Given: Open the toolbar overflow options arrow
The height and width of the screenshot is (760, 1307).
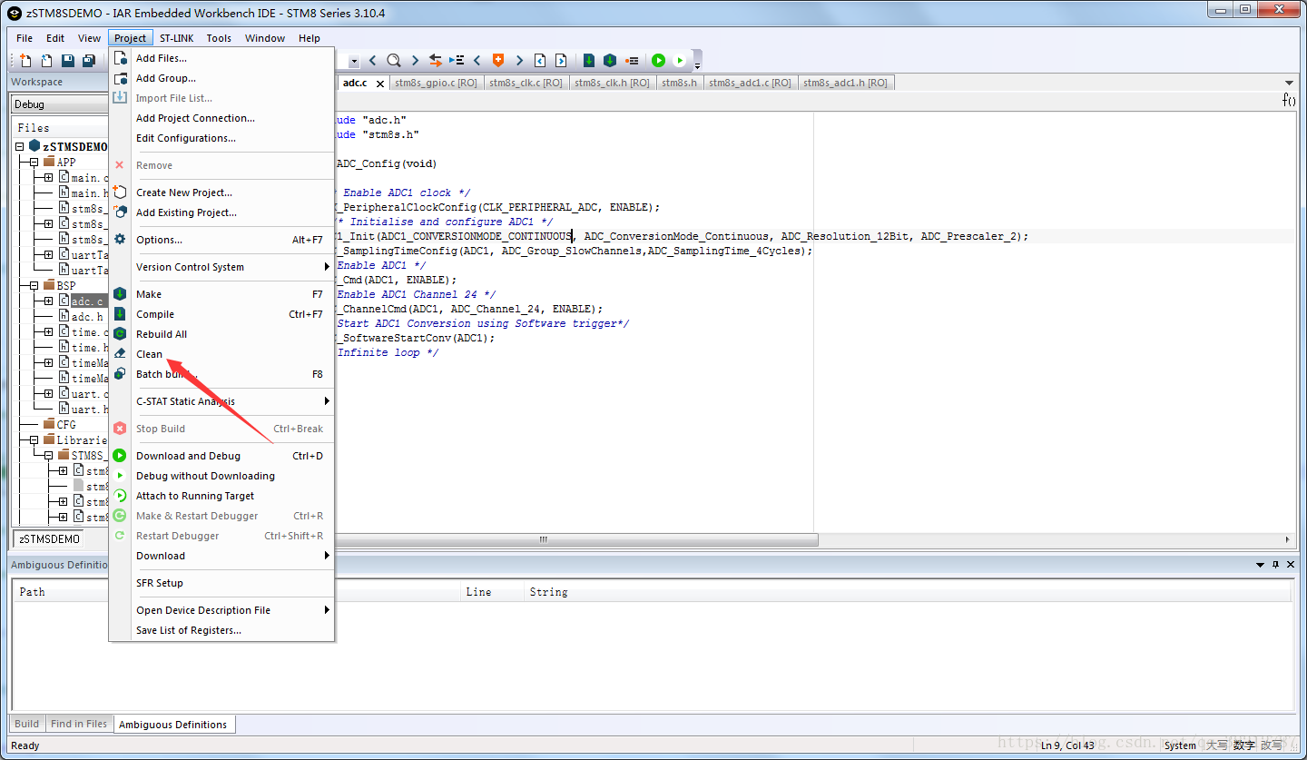Looking at the screenshot, I should coord(697,66).
